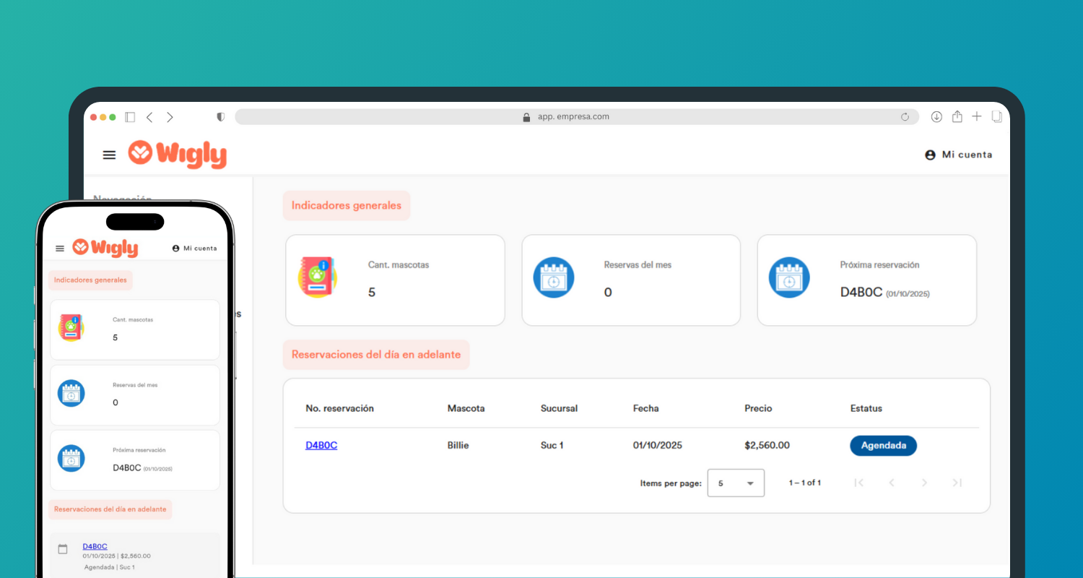Go to the next page of reservations

(924, 483)
